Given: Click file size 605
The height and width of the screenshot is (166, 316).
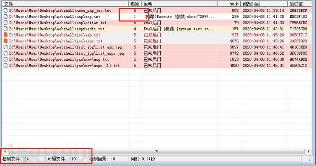Looking at the screenshot, I should tap(235, 10).
